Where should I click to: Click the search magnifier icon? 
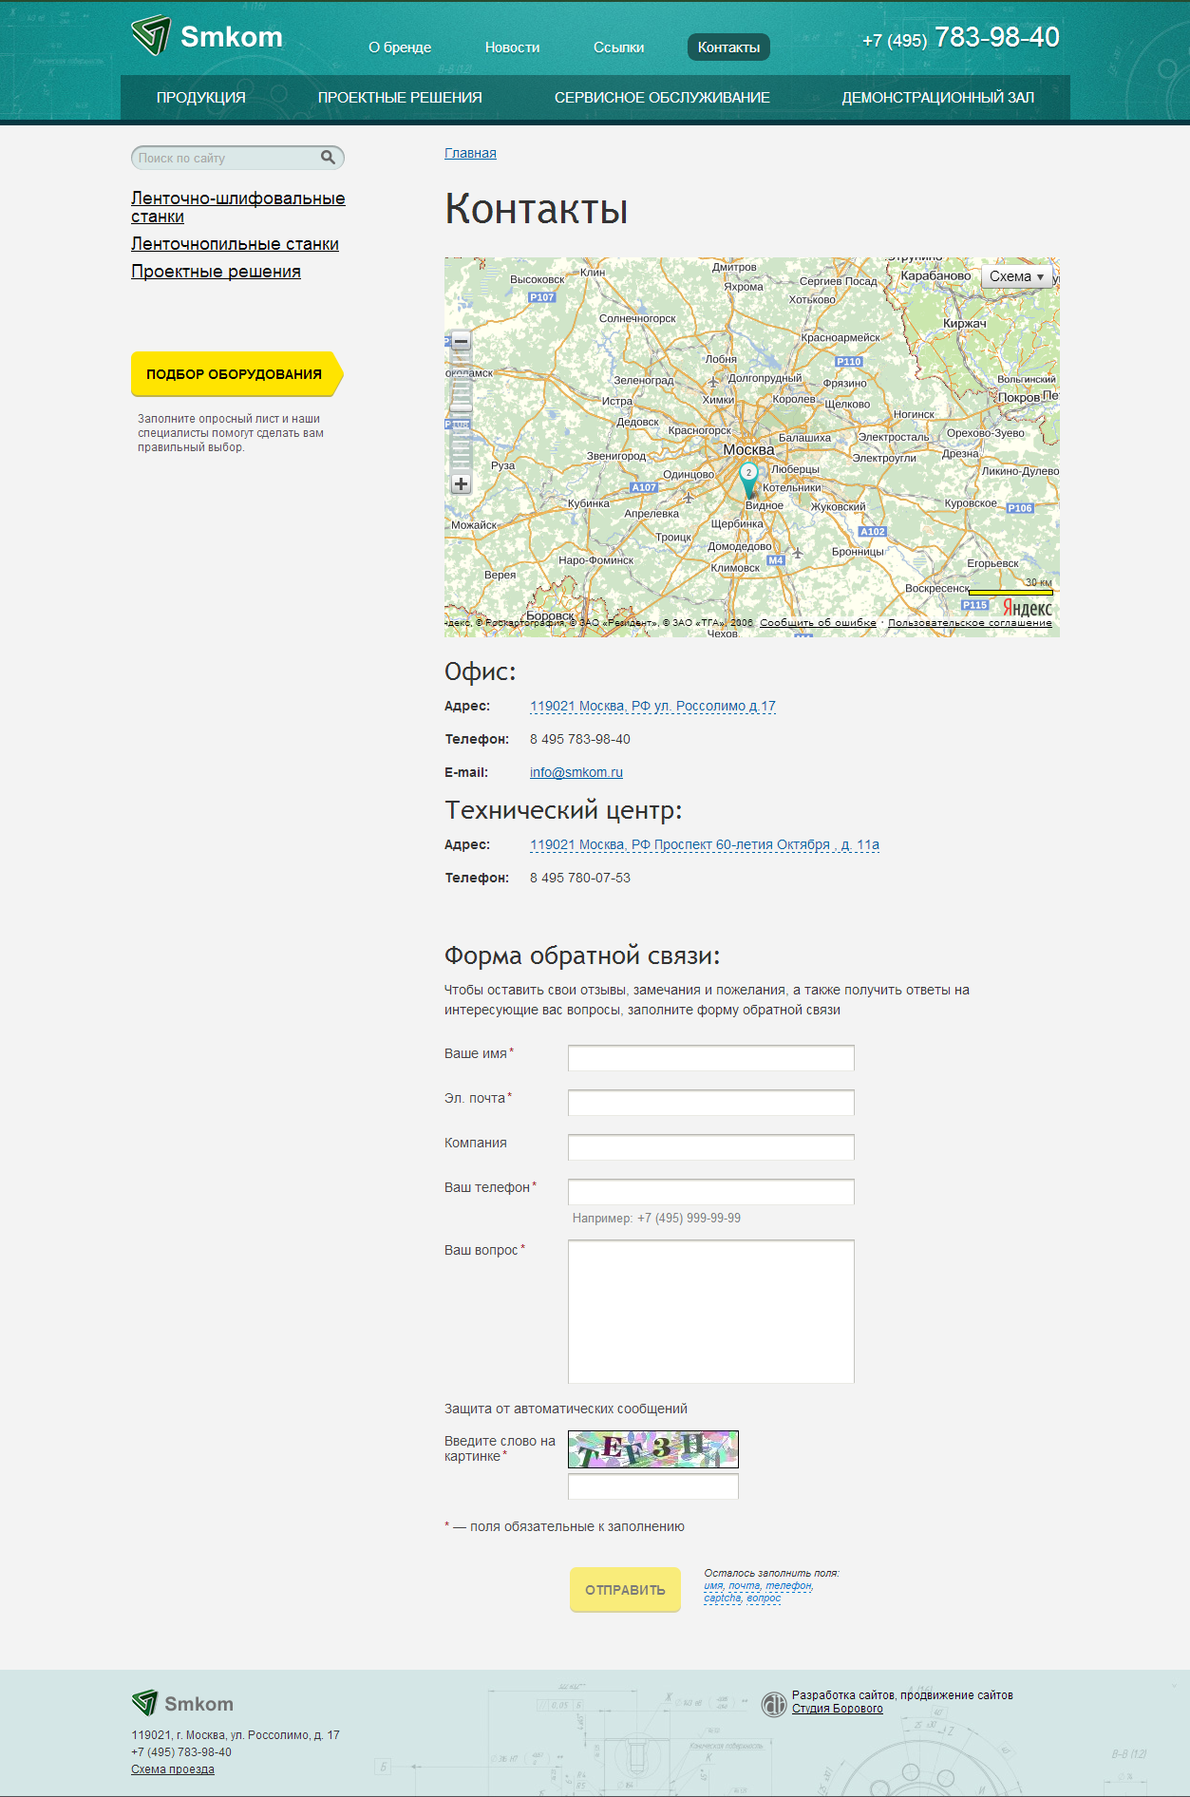[328, 158]
